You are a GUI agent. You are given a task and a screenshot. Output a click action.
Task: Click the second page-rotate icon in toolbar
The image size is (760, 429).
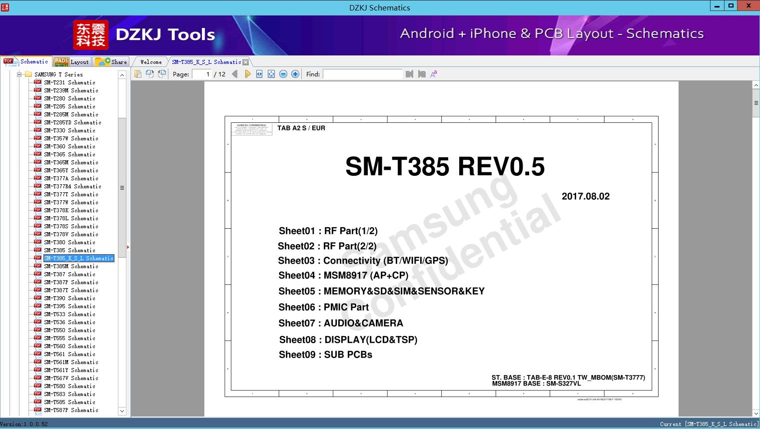coord(150,74)
